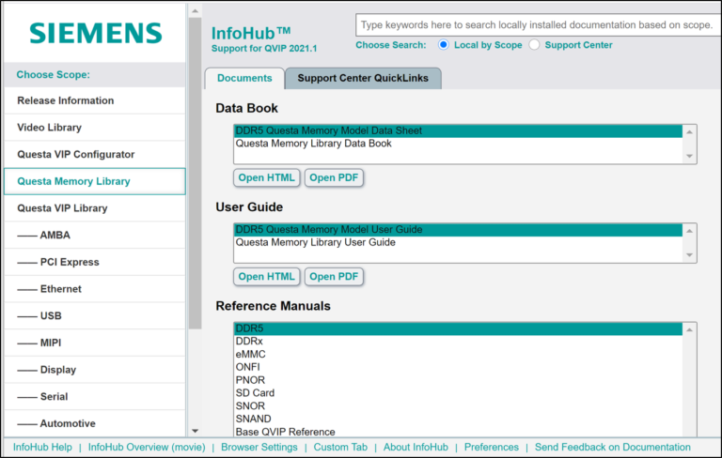Viewport: 722px width, 458px height.
Task: Click Open PDF under User Guide
Action: [x=334, y=277]
